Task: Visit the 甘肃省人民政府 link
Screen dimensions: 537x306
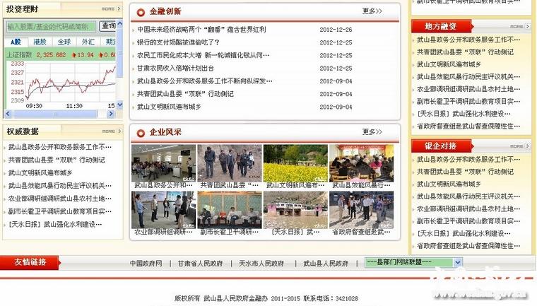Action: 200,263
